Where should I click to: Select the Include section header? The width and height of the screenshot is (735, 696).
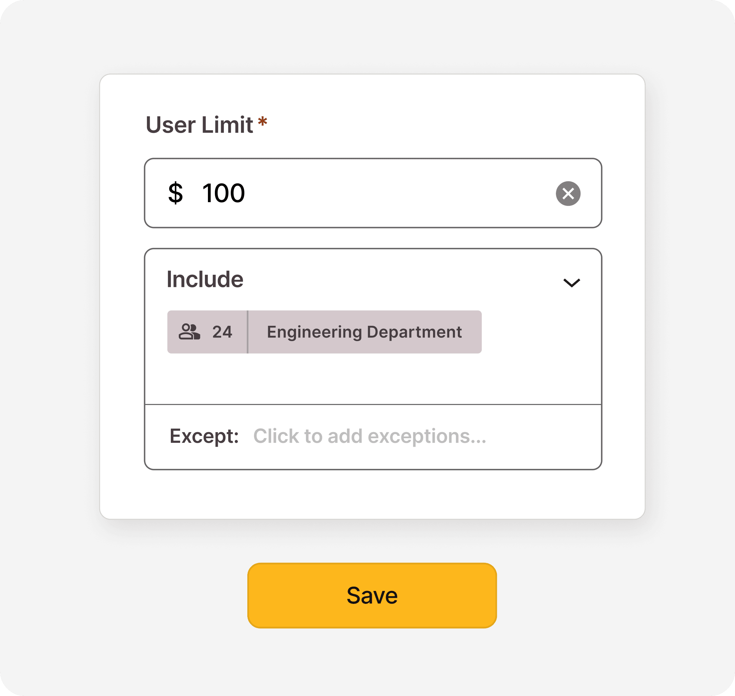pyautogui.click(x=205, y=279)
